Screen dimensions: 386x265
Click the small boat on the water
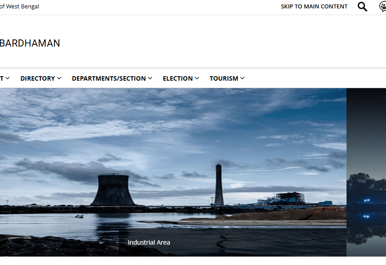pyautogui.click(x=79, y=216)
